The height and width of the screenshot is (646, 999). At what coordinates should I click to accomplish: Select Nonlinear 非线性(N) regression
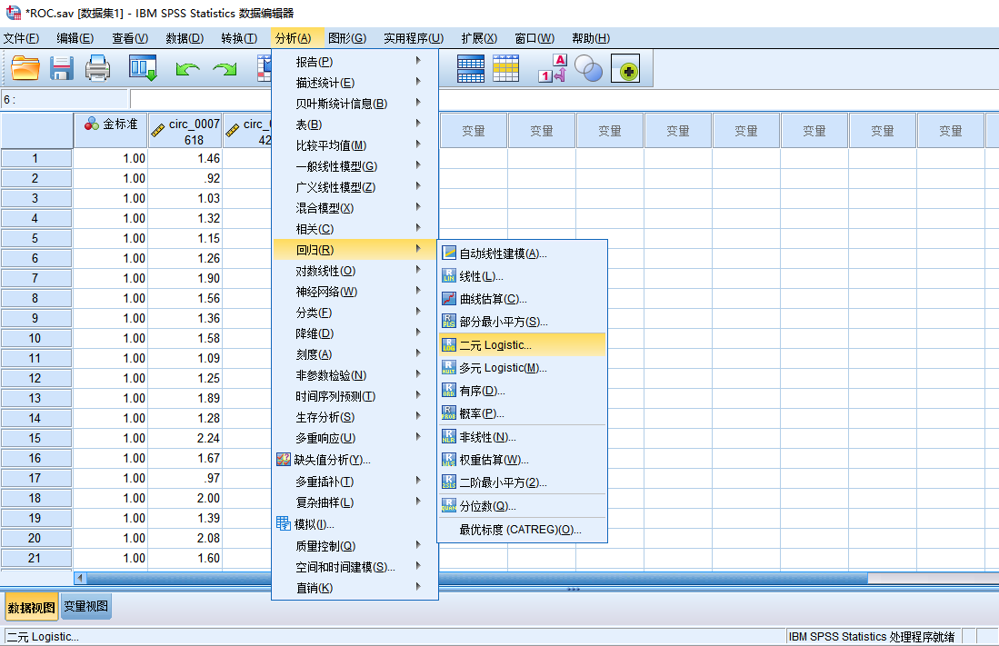[522, 437]
